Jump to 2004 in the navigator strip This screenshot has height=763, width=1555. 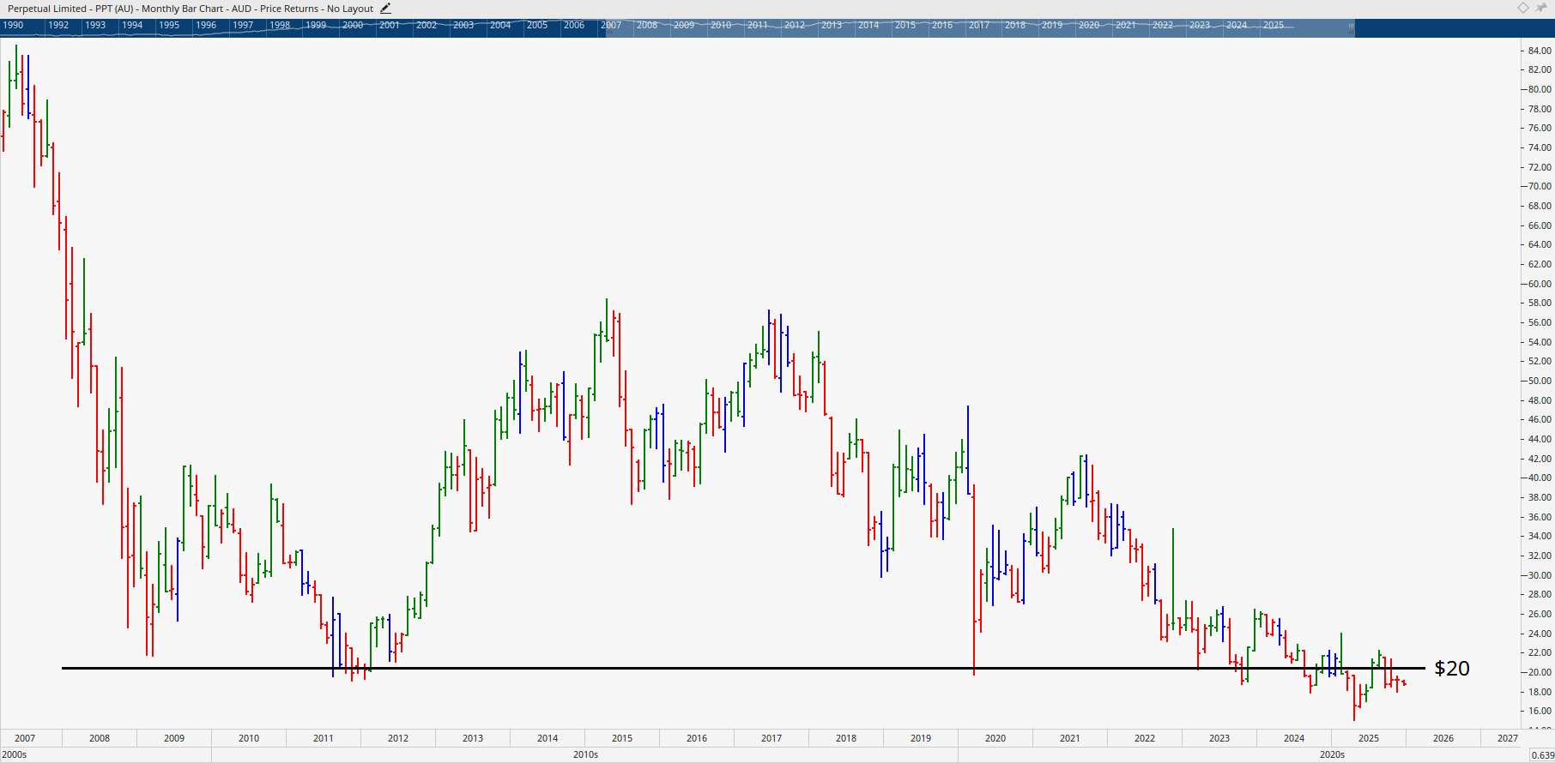500,25
